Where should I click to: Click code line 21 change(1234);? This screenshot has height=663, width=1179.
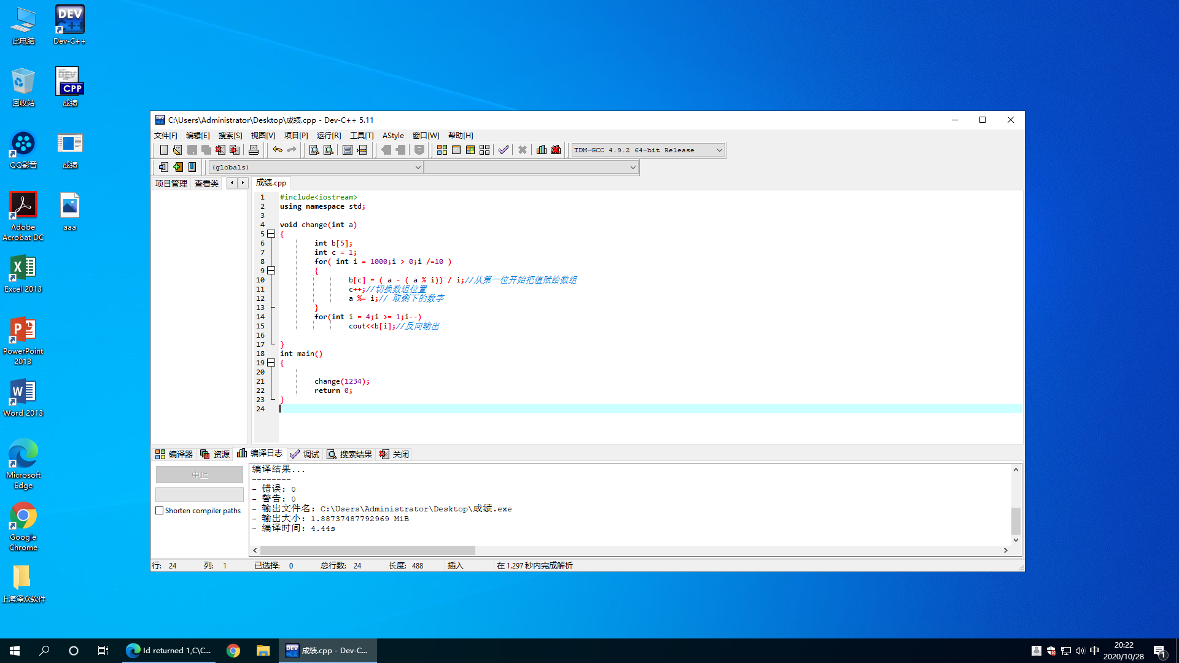pos(342,381)
